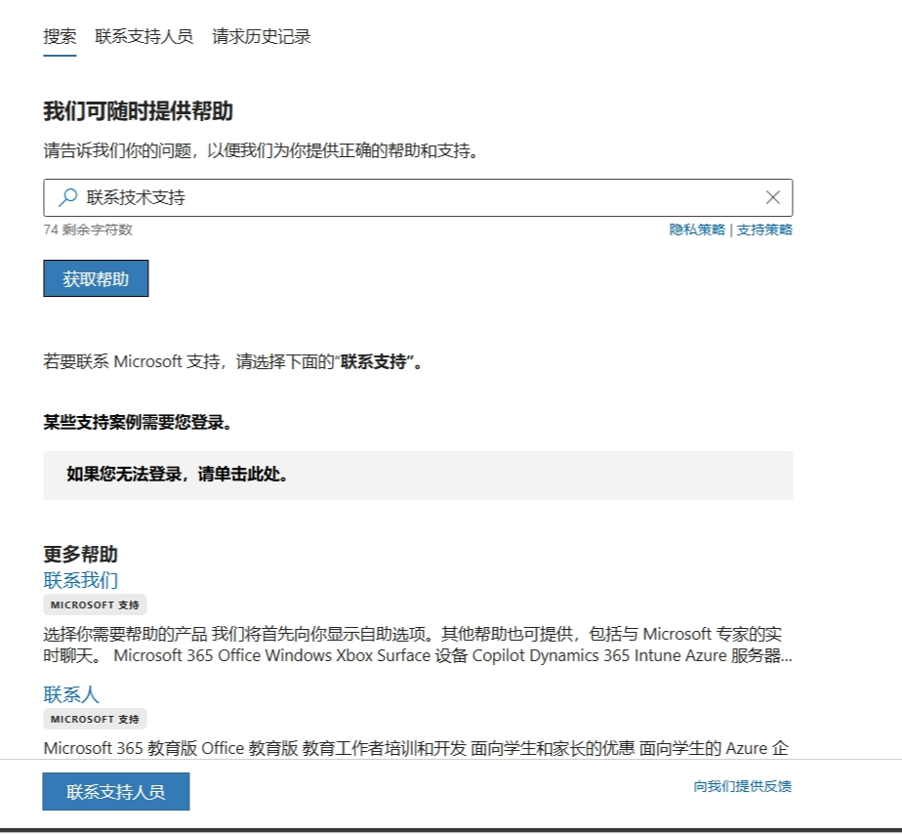Click the 74 剩余字符数 counter text
The height and width of the screenshot is (834, 902).
click(88, 229)
